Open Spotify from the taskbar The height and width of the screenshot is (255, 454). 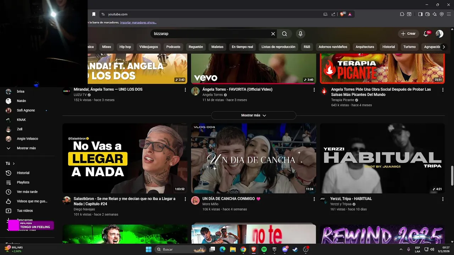264,249
